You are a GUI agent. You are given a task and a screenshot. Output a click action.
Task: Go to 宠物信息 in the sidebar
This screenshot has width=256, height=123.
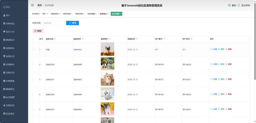point(9,73)
